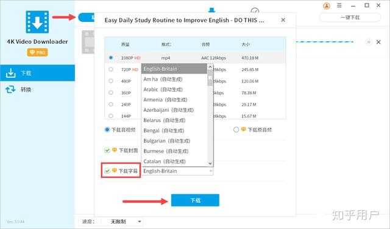Viewport: 390px width, 229px height.
Task: Open the English-Britain subtitle language combo box
Action: [x=177, y=171]
